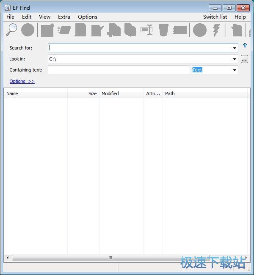
Task: Sort results by the Name column
Action: (36, 93)
